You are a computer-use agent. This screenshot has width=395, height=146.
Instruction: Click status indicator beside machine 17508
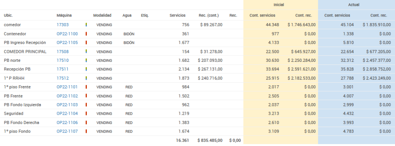pos(86,51)
